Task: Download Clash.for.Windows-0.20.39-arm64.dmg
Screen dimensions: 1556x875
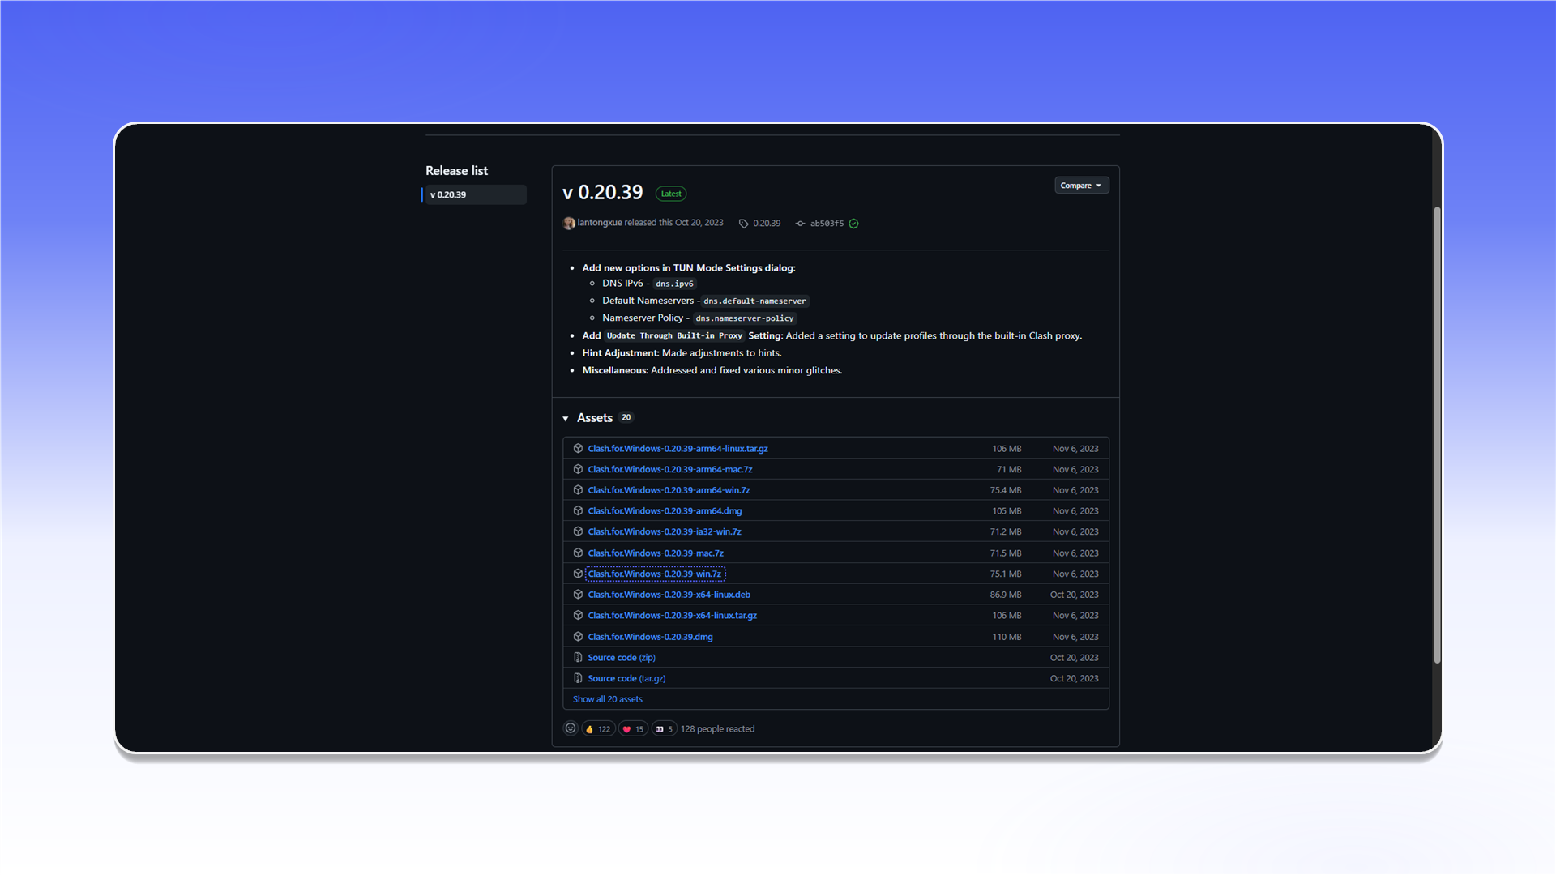Action: coord(665,511)
